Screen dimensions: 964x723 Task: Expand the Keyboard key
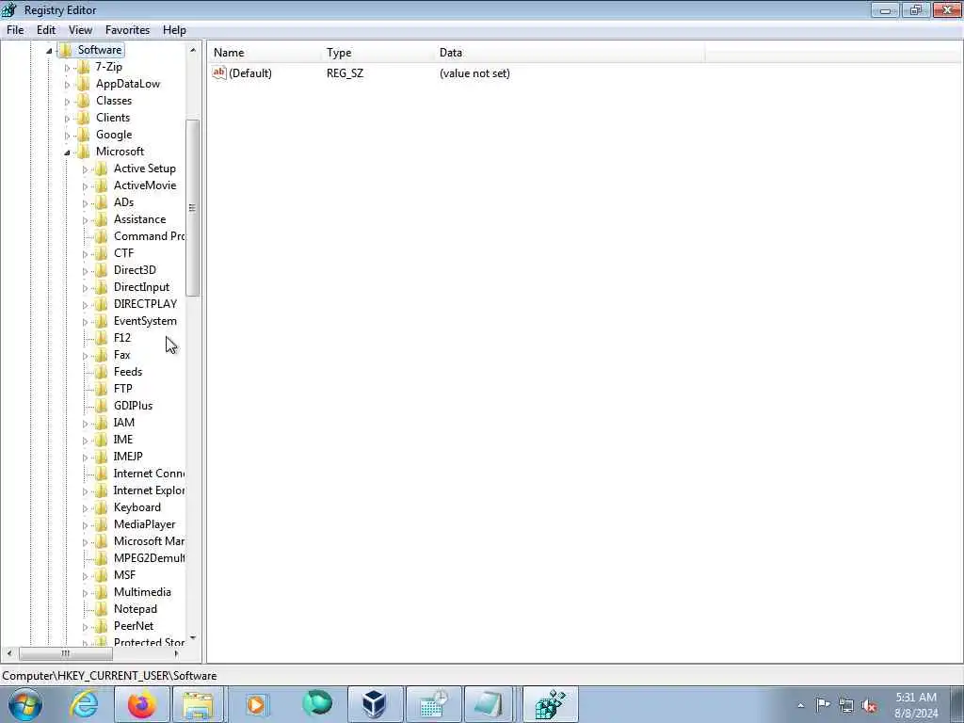coord(85,507)
